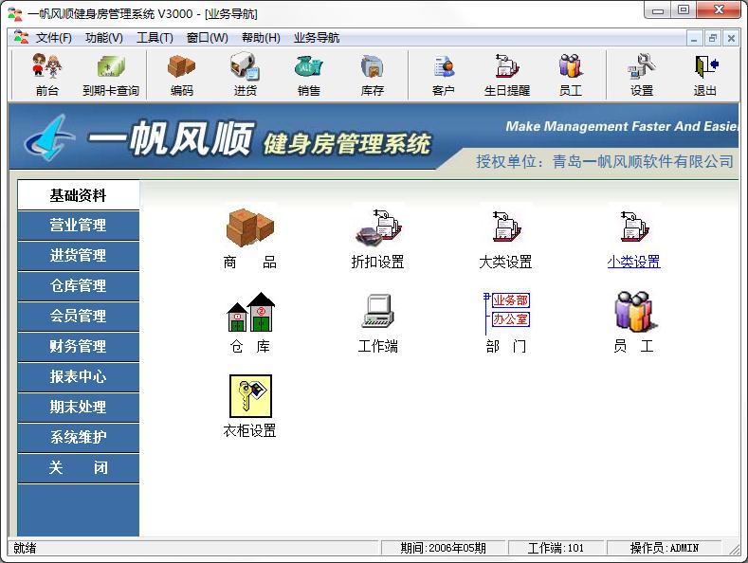Open the 前台 front desk toolbar icon
This screenshot has height=563, width=748.
pyautogui.click(x=46, y=75)
